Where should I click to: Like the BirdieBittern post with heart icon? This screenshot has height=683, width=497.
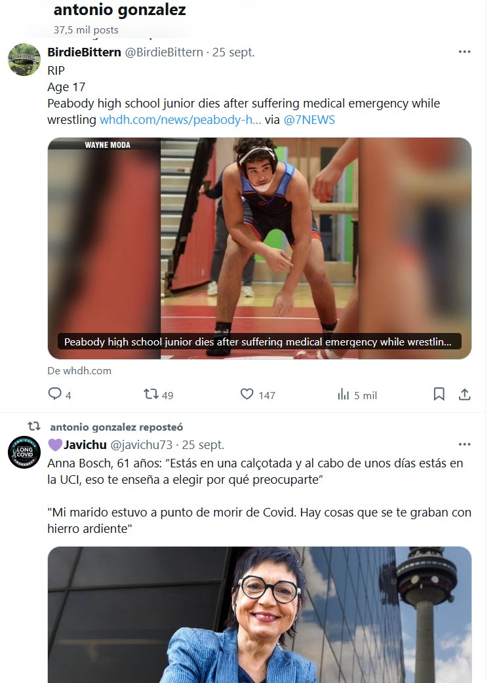pyautogui.click(x=247, y=394)
